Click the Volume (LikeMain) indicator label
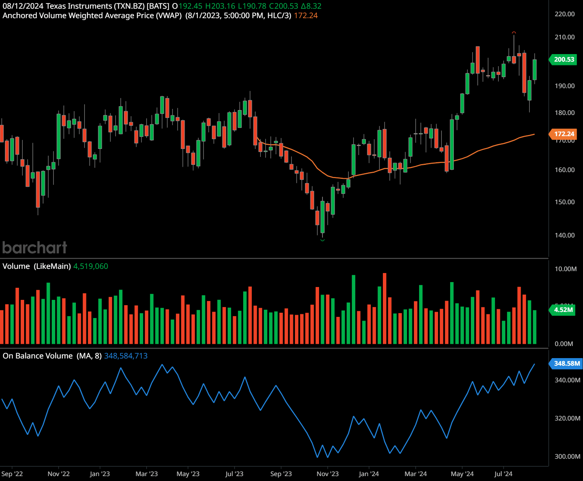This screenshot has height=481, width=583. tap(37, 266)
